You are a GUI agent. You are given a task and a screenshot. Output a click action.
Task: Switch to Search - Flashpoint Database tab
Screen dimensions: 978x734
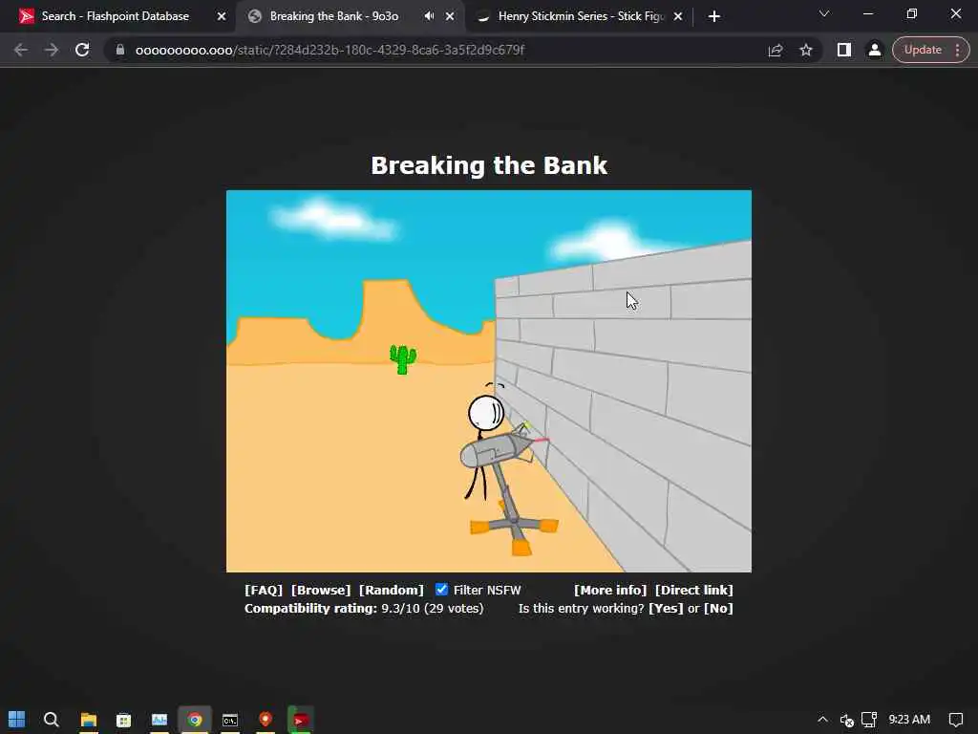[116, 16]
